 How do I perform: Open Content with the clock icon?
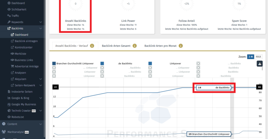(10, 124)
